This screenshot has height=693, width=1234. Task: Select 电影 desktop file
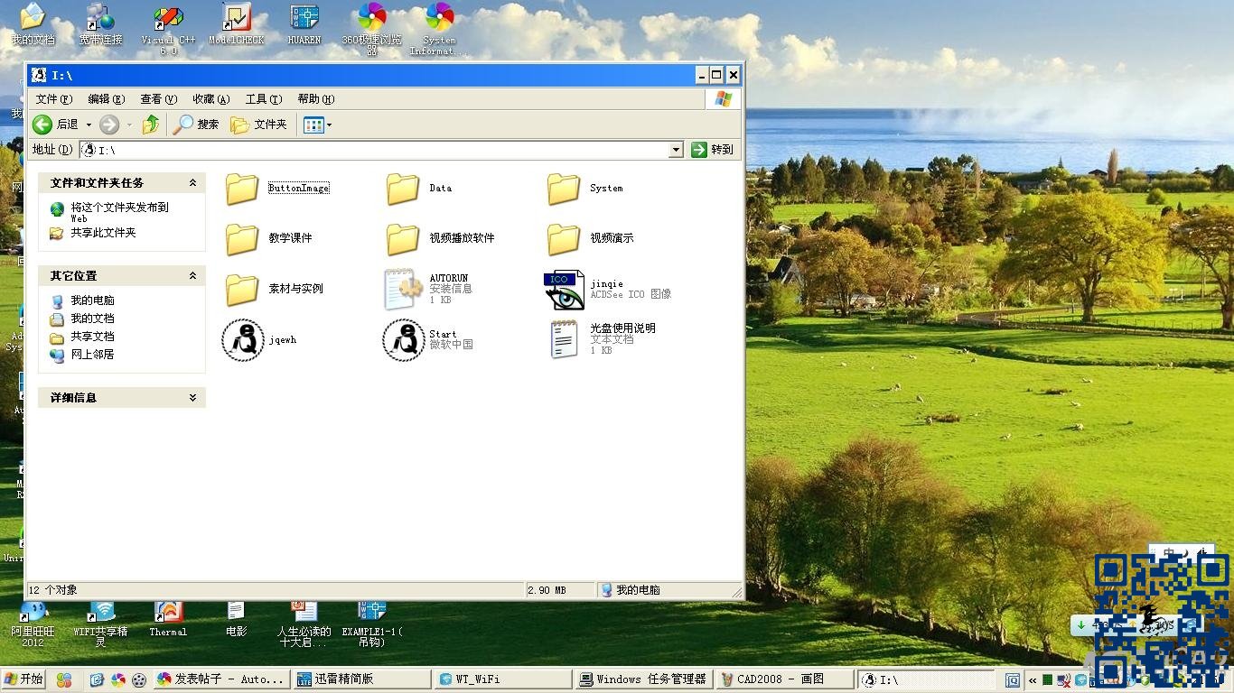pos(237,620)
